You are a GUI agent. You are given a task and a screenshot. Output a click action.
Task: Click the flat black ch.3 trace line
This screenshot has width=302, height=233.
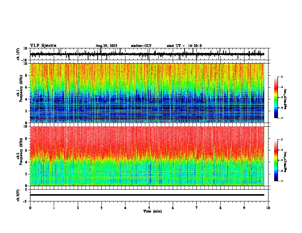pos(147,195)
